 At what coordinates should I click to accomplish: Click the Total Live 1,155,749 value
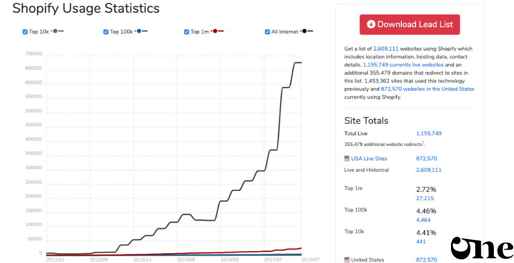(429, 134)
